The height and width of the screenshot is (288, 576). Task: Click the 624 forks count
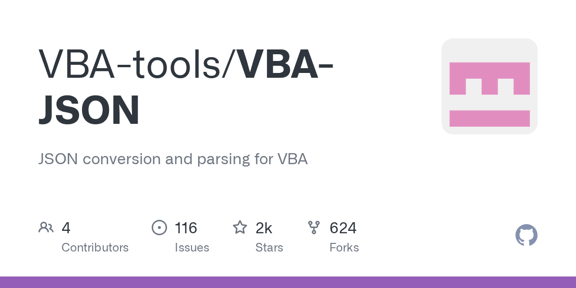point(343,228)
